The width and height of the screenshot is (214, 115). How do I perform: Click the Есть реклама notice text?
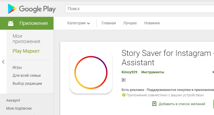(x=133, y=90)
